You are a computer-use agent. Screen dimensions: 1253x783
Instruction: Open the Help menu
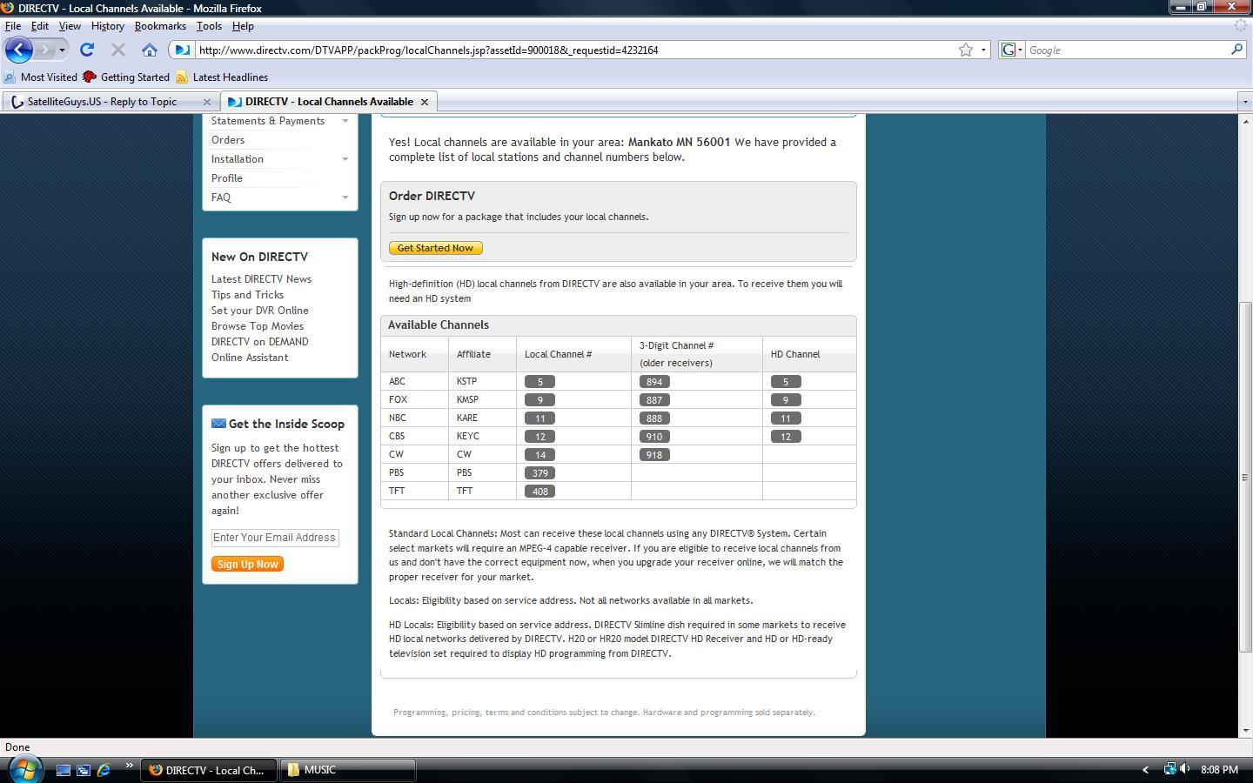click(243, 26)
